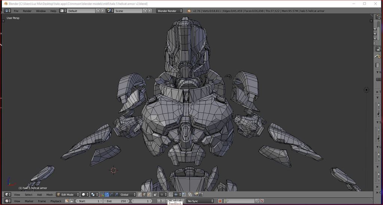Open the Timeline's View menu
Screen dimensions: 383x205
(17, 201)
